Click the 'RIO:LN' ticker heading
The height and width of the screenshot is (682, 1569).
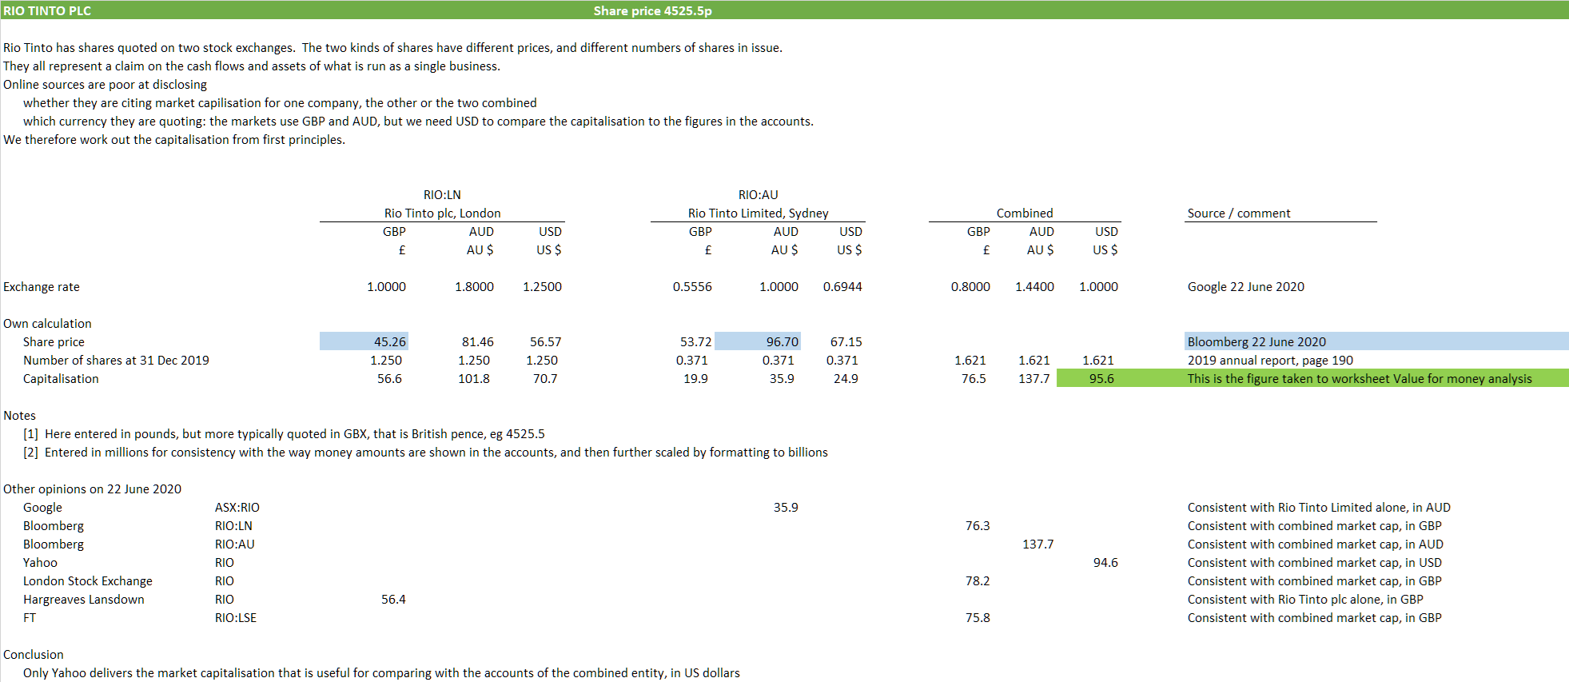tap(442, 194)
